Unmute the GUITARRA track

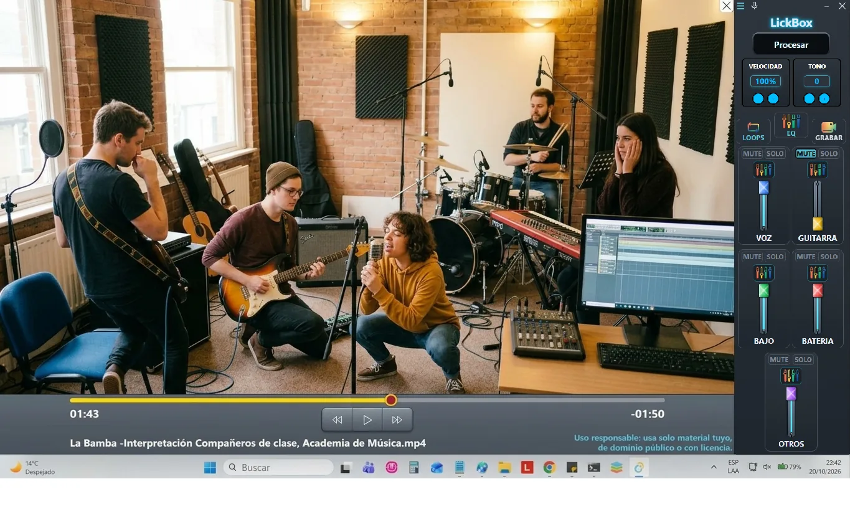click(806, 154)
